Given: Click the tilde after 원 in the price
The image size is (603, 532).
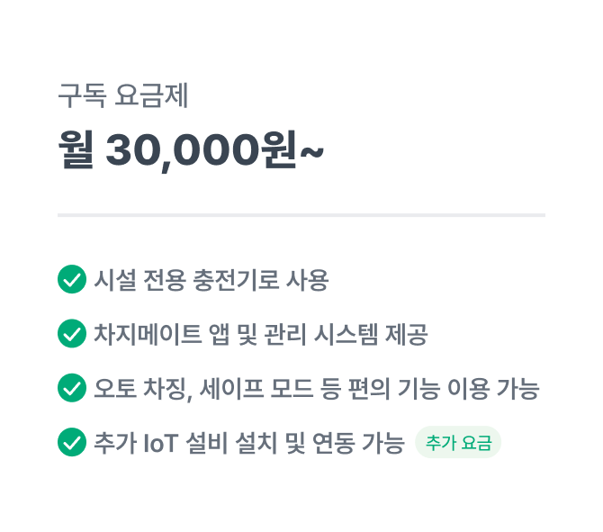Looking at the screenshot, I should (x=312, y=151).
